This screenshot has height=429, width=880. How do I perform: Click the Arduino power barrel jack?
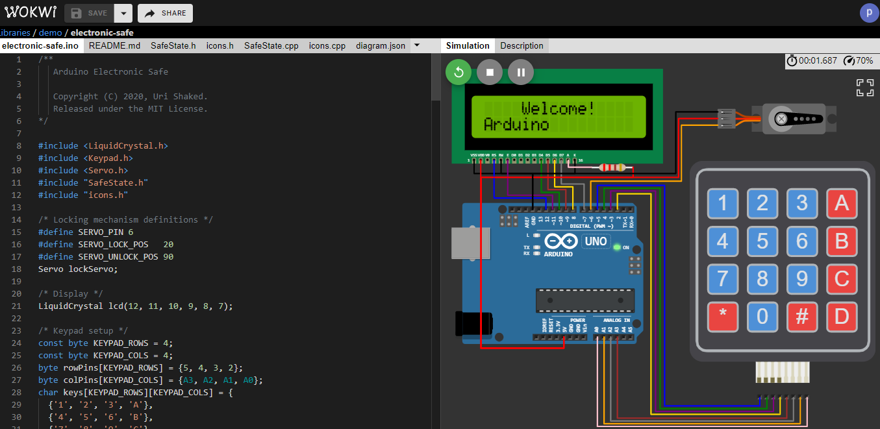click(x=473, y=323)
